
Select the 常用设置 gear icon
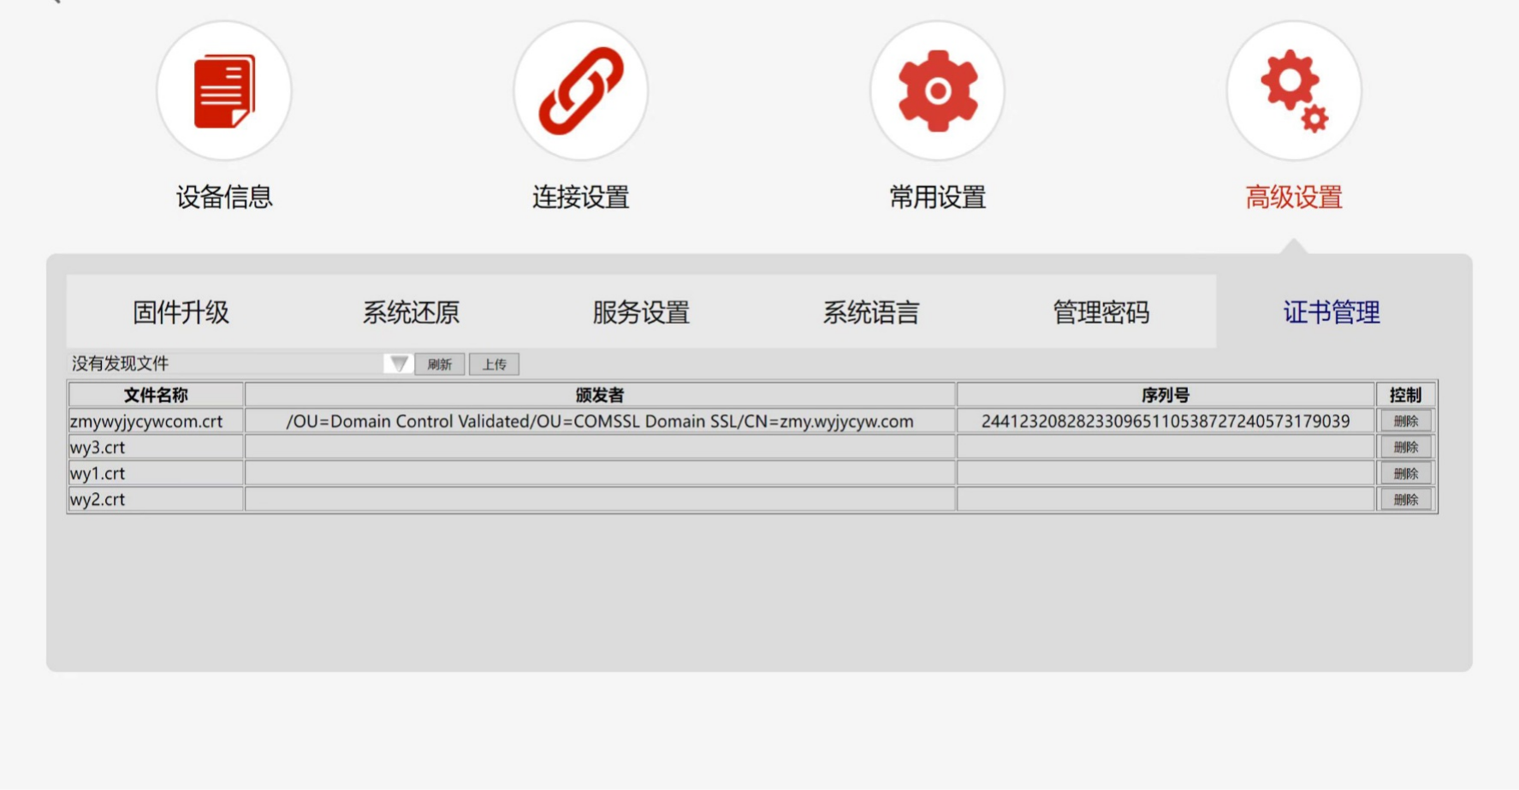click(x=937, y=91)
